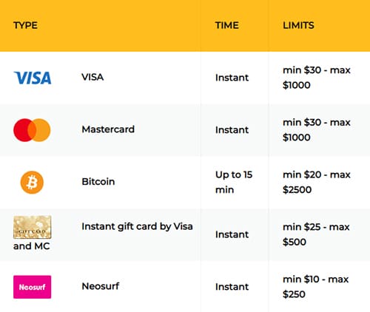The image size is (370, 312).
Task: Click the Mastercard circles logo
Action: [x=32, y=130]
